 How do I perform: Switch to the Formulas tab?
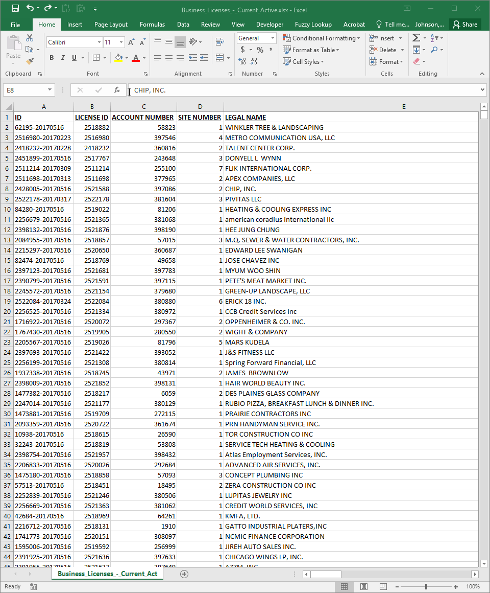click(x=152, y=25)
